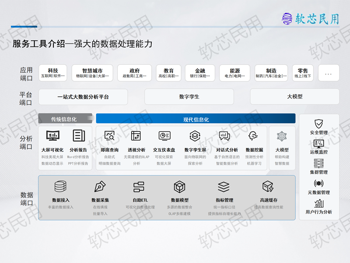Click the 数据端口 row label
The height and width of the screenshot is (263, 350).
tap(27, 199)
